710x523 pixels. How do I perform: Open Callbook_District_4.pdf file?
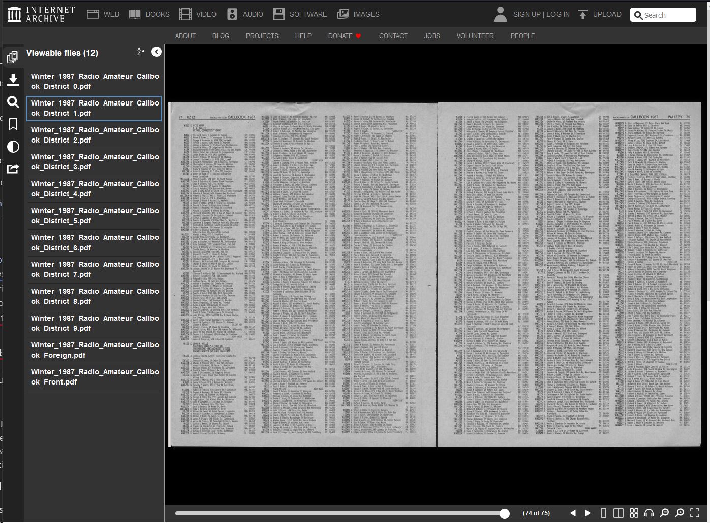pos(94,189)
